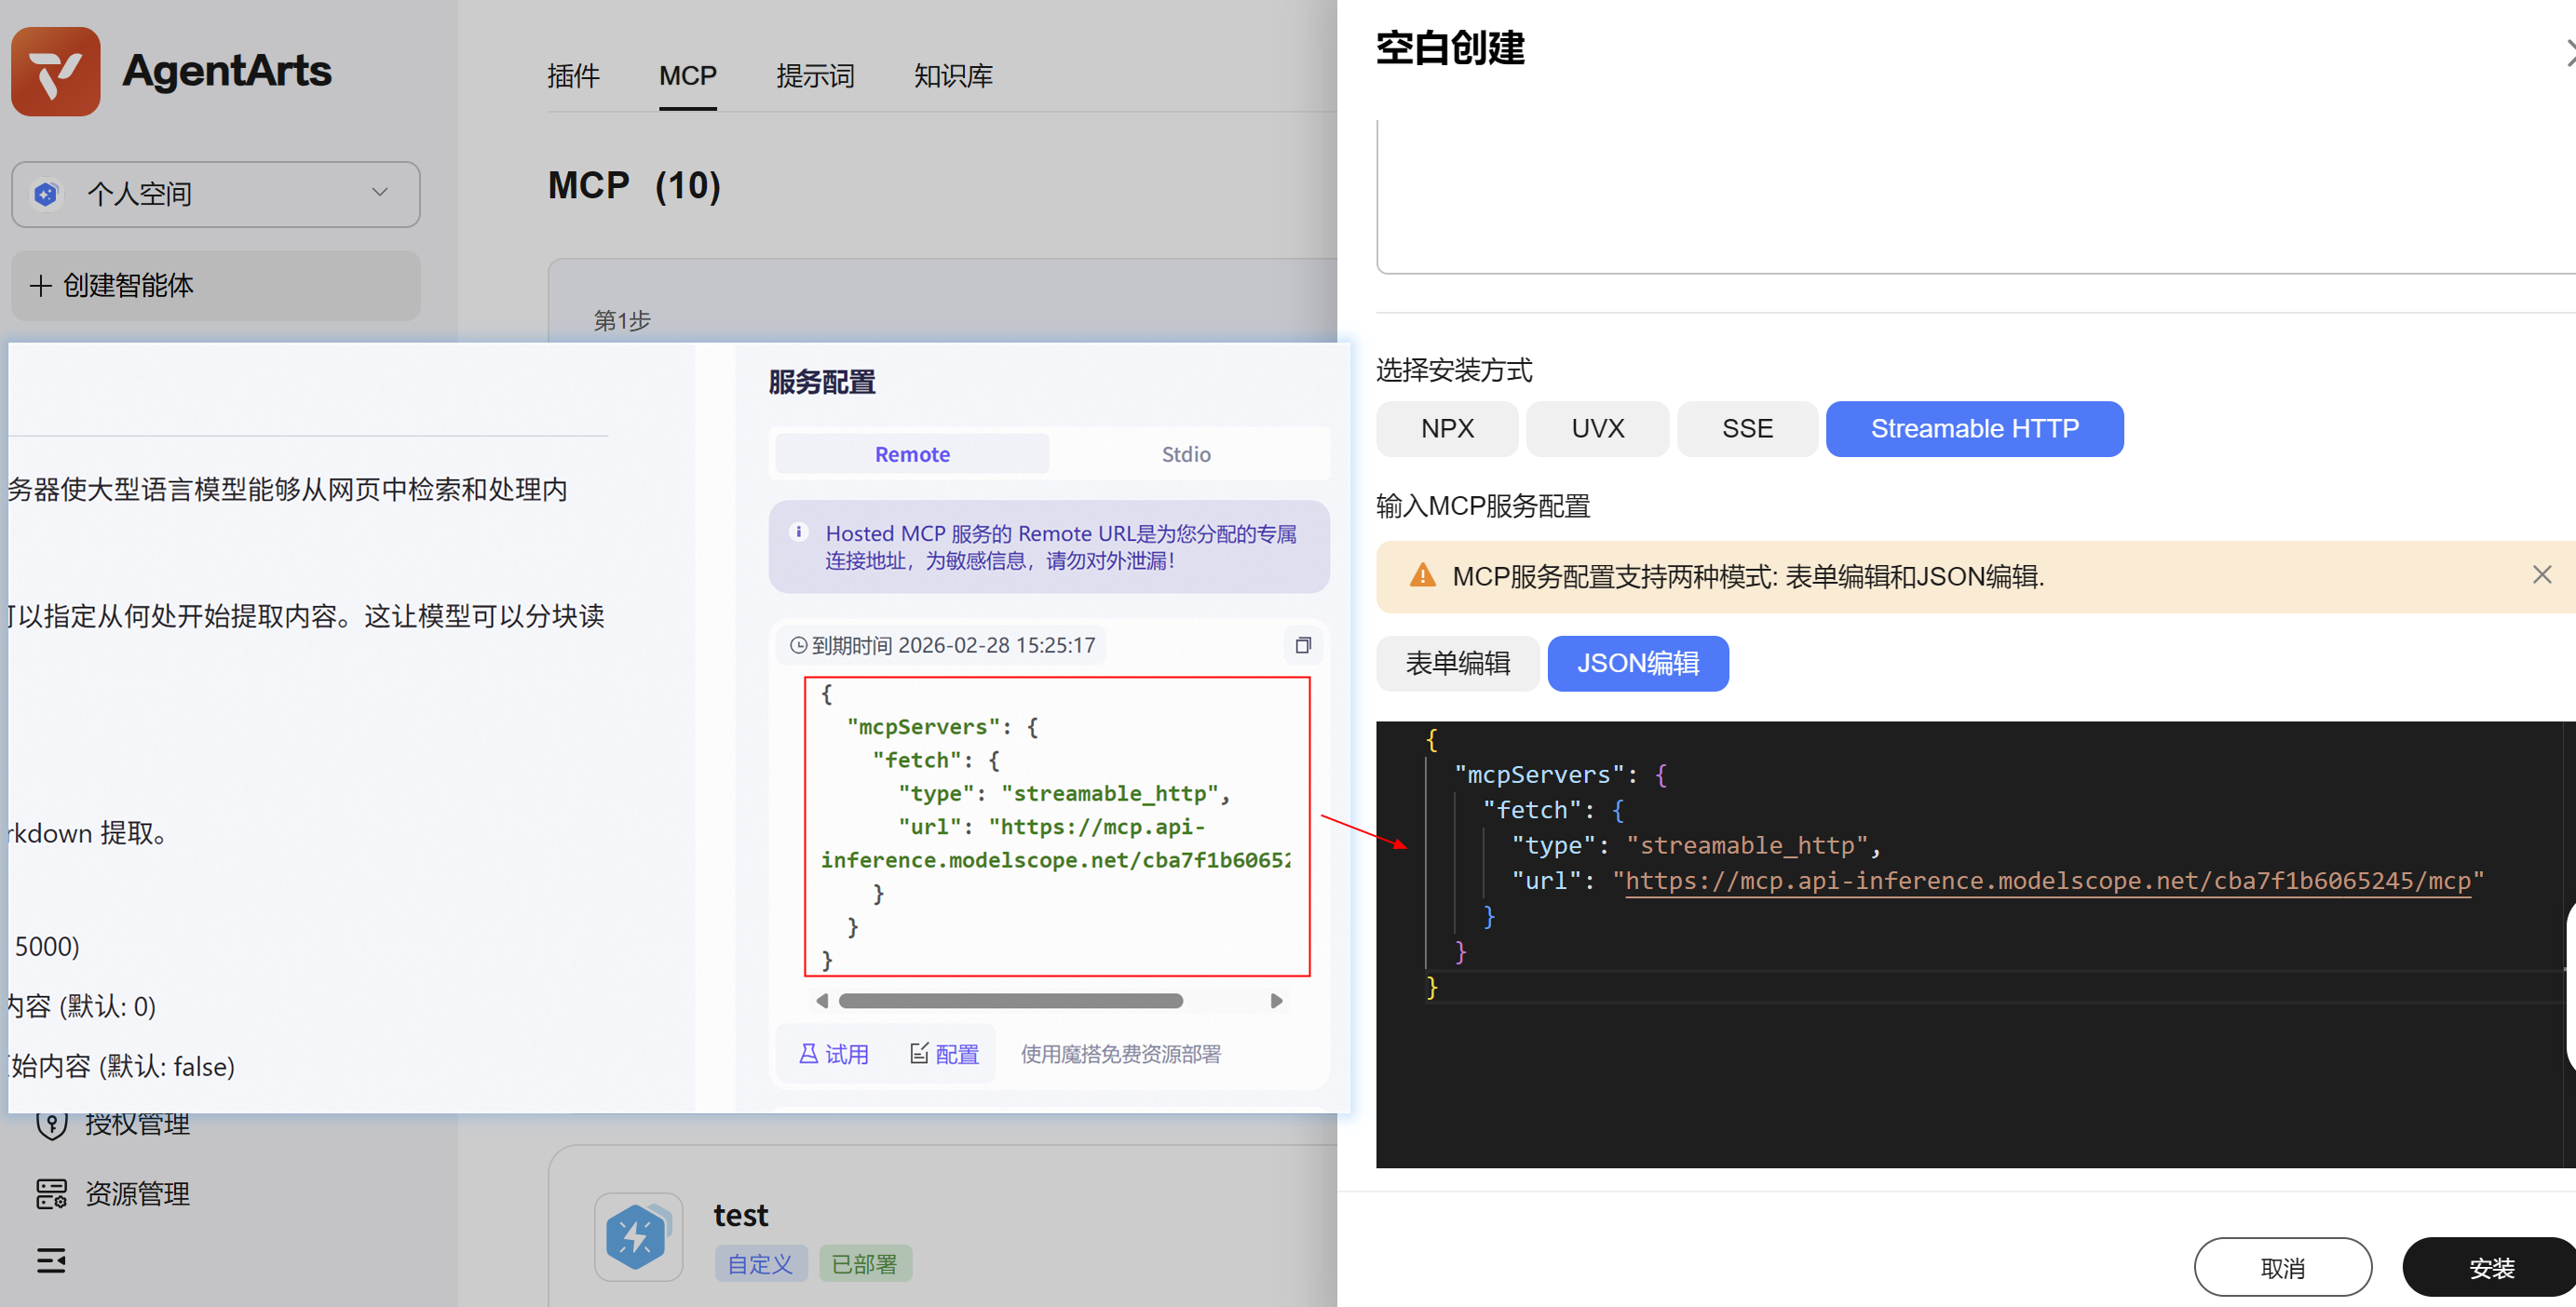2576x1307 pixels.
Task: Select Streamable HTTP install method
Action: coord(1974,428)
